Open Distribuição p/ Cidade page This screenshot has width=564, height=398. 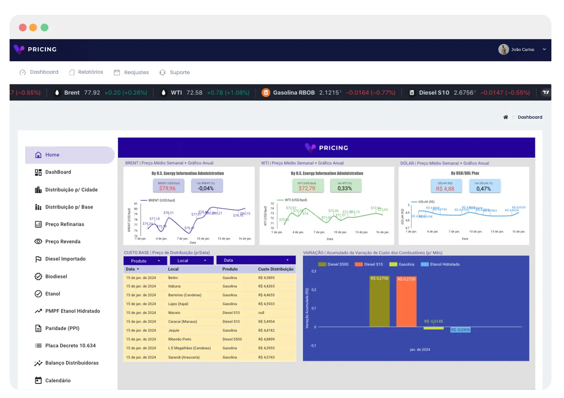(71, 190)
